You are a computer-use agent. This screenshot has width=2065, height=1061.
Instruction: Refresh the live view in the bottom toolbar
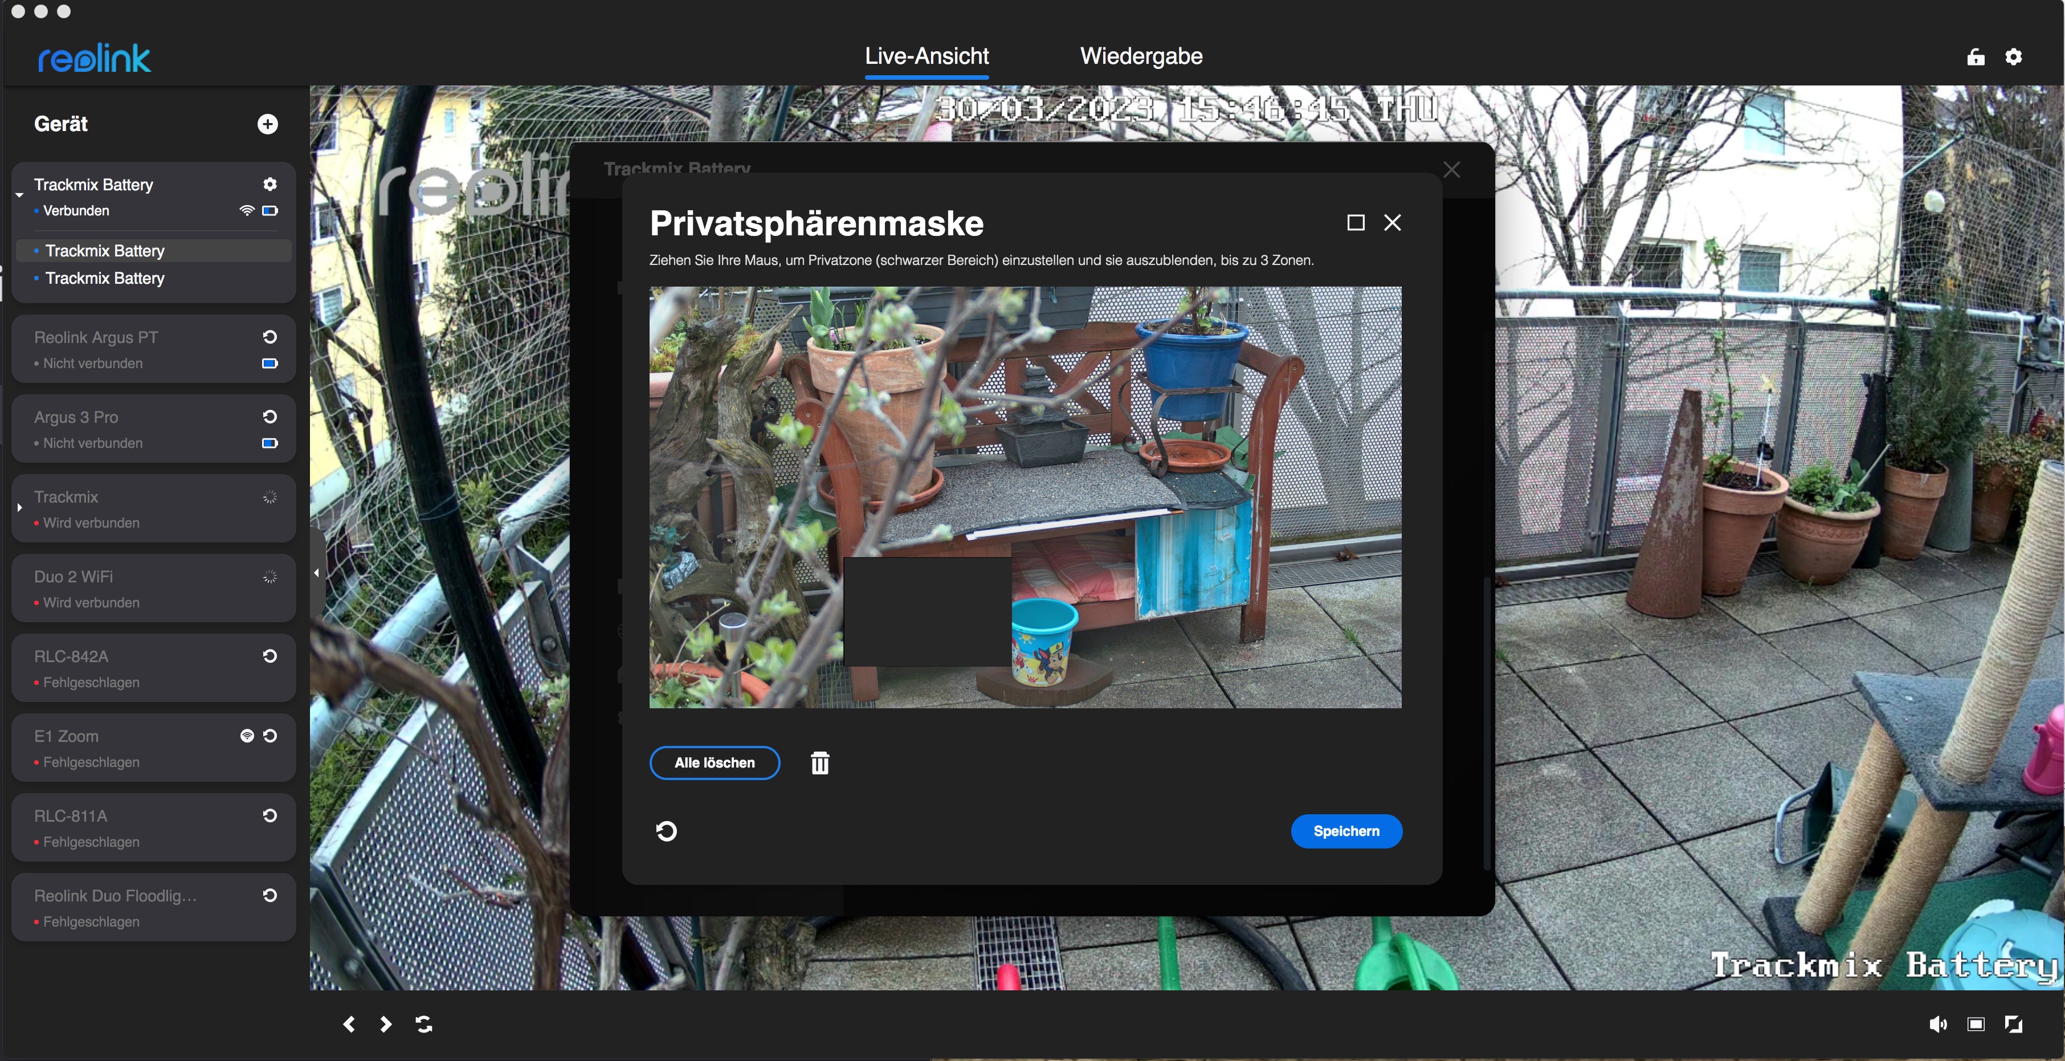[424, 1024]
